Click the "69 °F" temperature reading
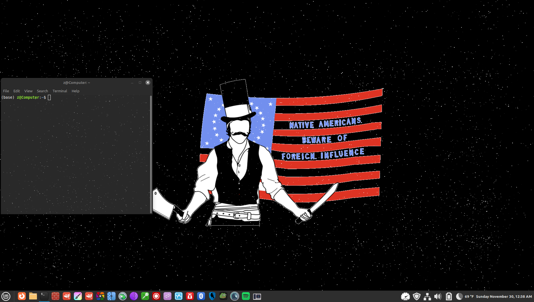The height and width of the screenshot is (302, 534). coord(469,296)
